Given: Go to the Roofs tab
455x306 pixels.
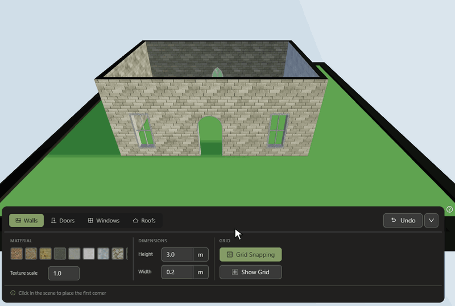Looking at the screenshot, I should click(x=144, y=220).
